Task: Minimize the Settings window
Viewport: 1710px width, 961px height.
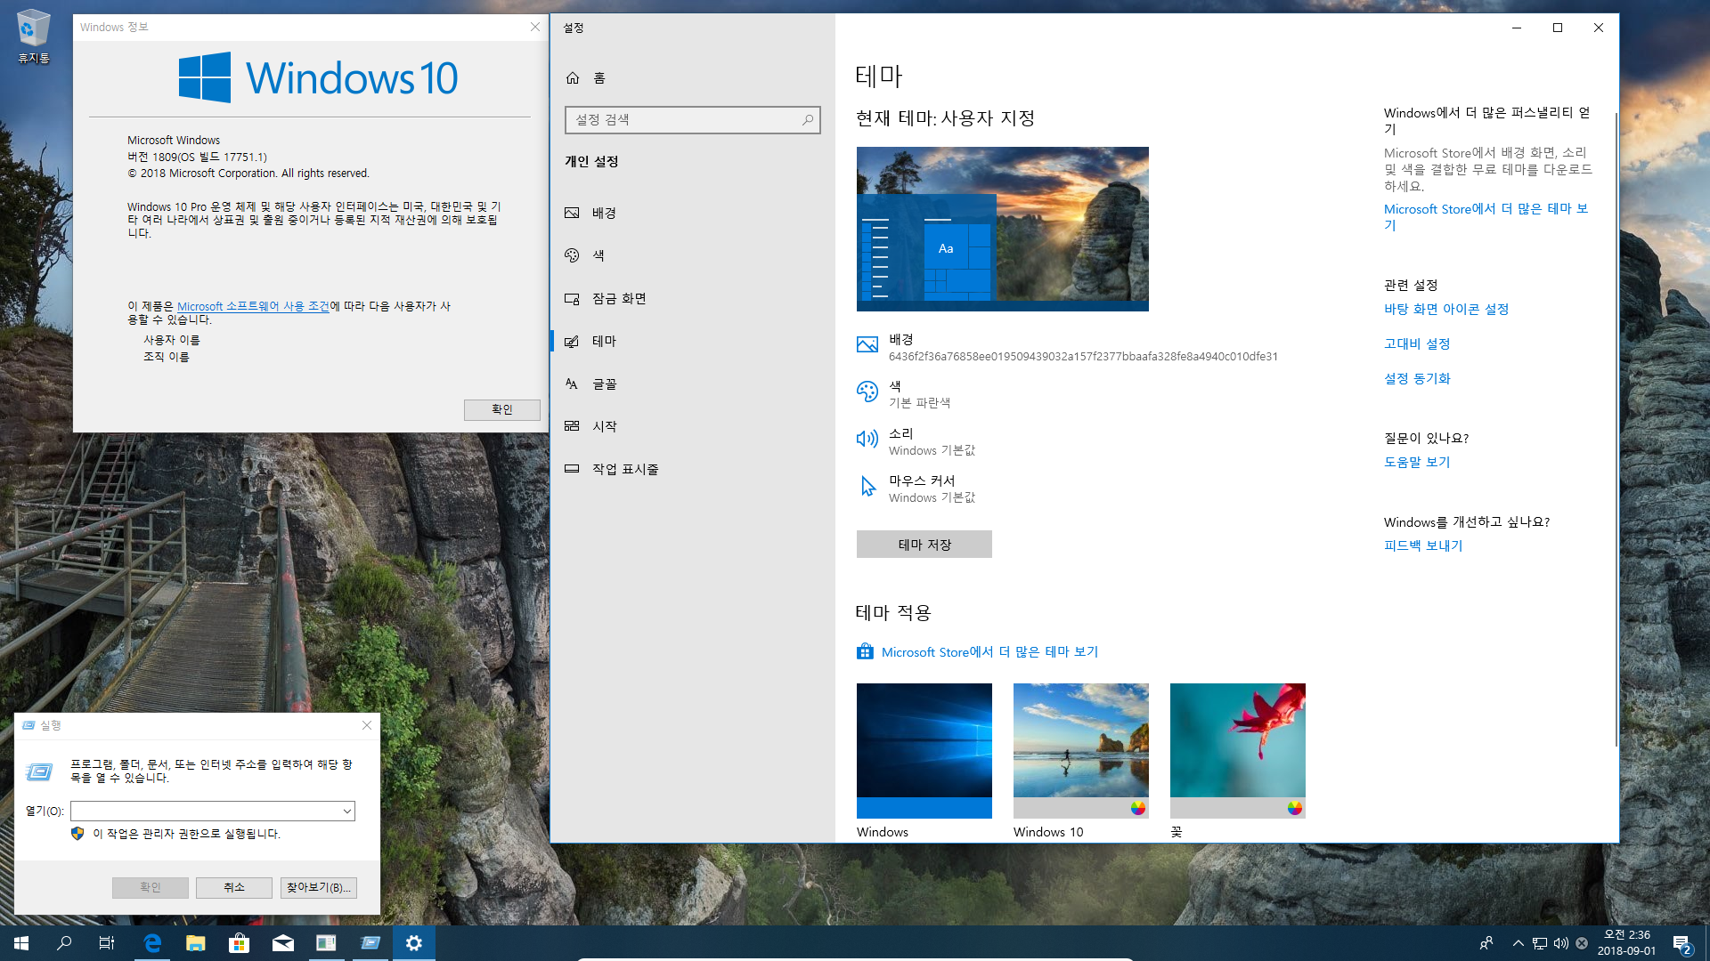Action: (x=1516, y=28)
